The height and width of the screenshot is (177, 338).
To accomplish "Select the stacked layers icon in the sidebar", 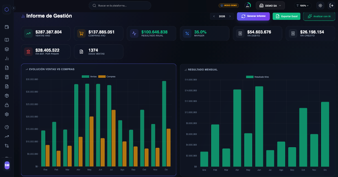I will (x=7, y=49).
